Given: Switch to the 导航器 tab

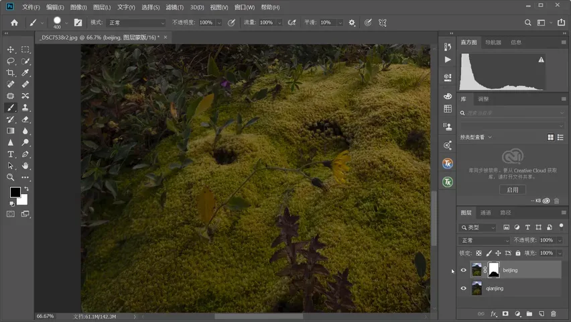Looking at the screenshot, I should tap(493, 42).
